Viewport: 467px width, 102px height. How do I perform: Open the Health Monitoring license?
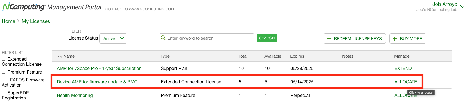click(75, 95)
